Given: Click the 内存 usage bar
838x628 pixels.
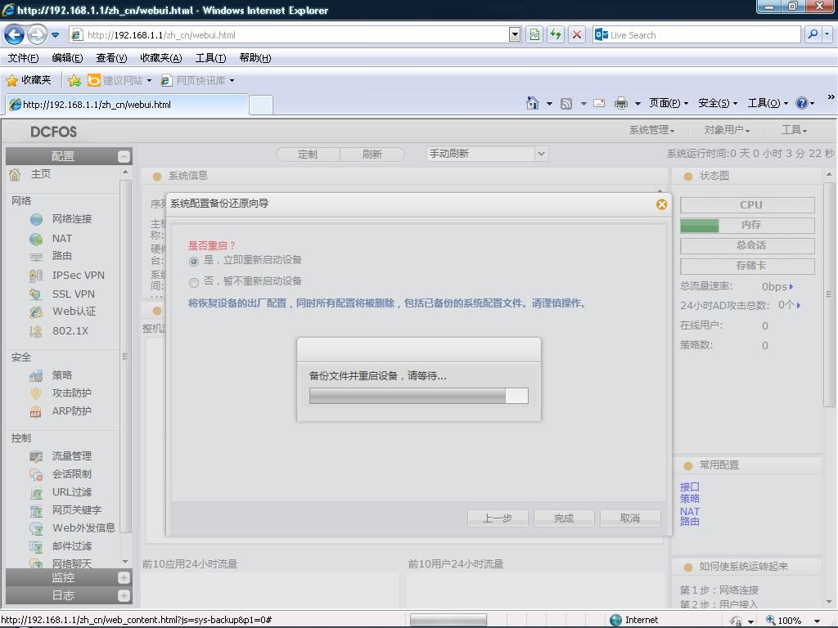Looking at the screenshot, I should (x=747, y=225).
